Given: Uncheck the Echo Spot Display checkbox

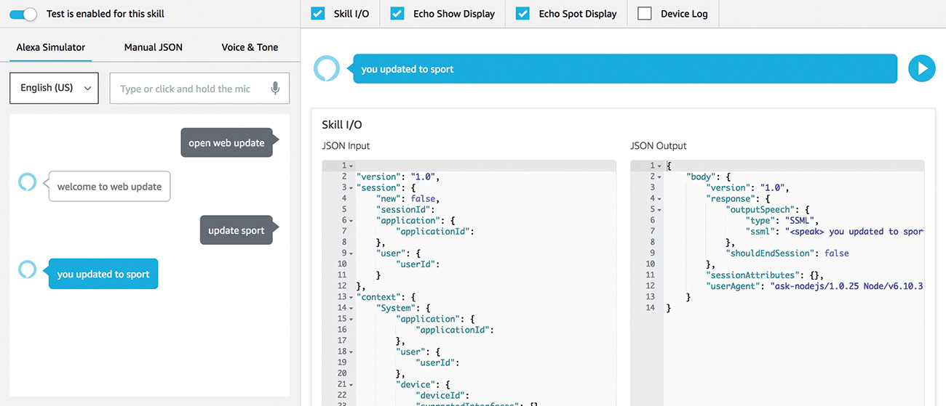Looking at the screenshot, I should click(x=522, y=13).
